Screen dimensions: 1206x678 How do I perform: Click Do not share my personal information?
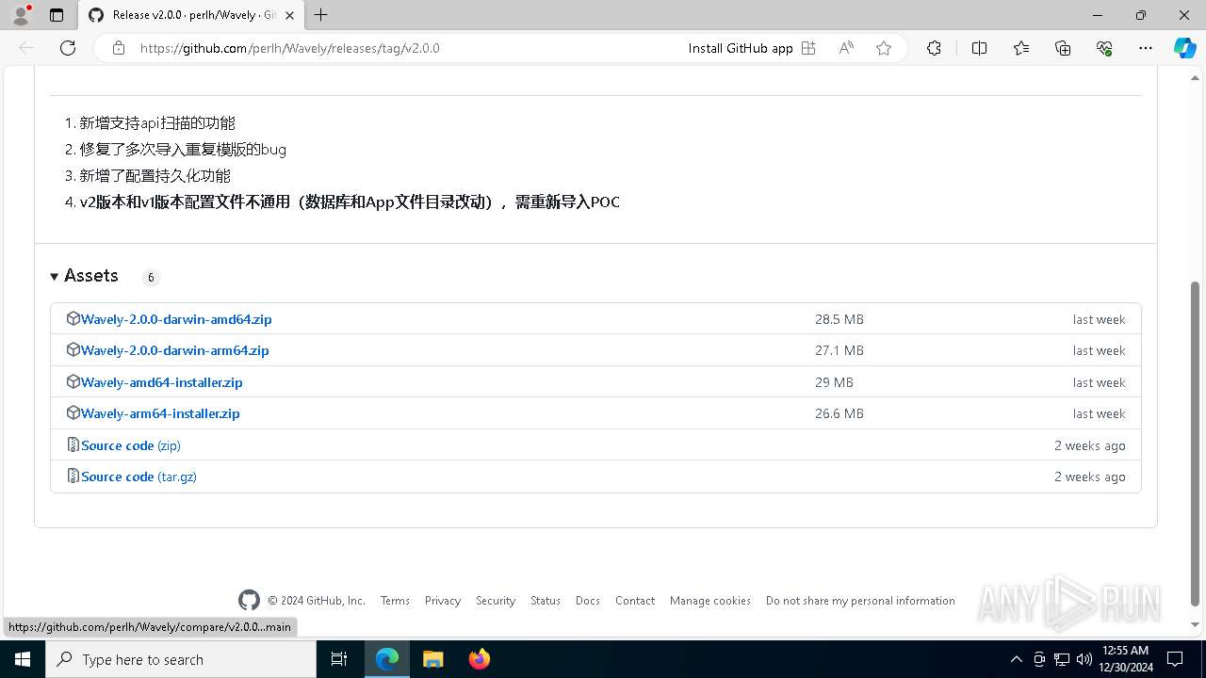coord(860,601)
